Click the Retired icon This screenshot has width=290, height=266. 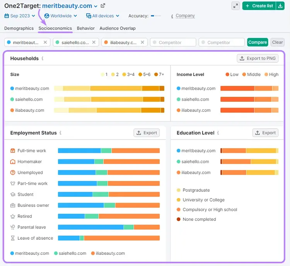tap(13, 216)
